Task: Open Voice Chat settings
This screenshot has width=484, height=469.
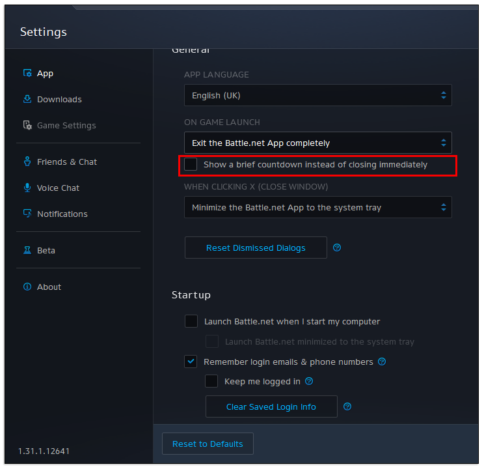Action: [x=58, y=188]
